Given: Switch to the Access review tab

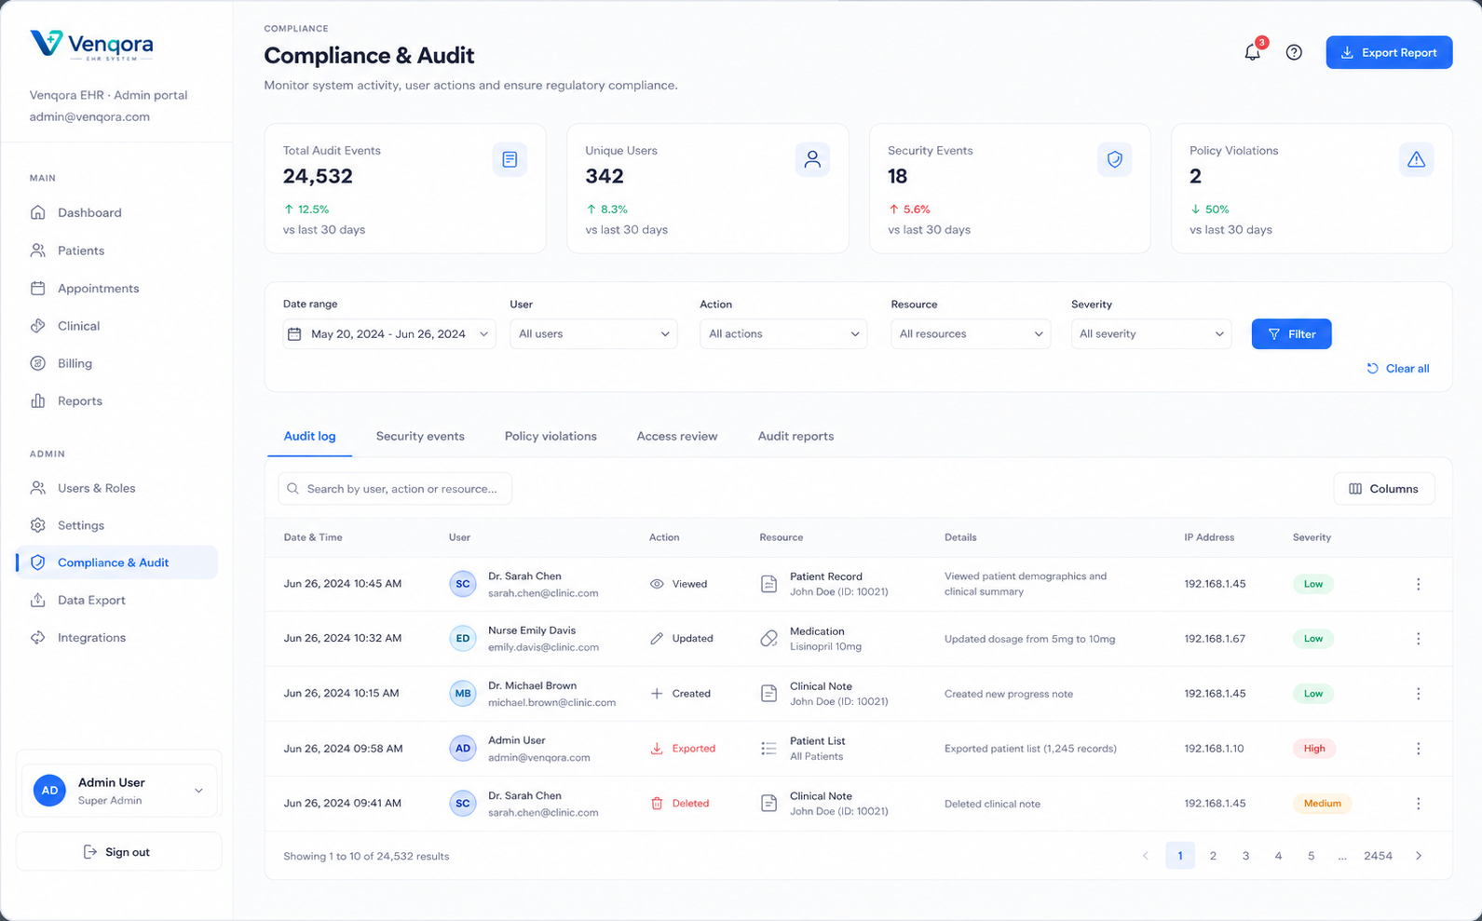Looking at the screenshot, I should click(x=677, y=436).
